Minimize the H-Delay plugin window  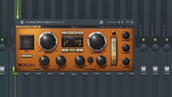pyautogui.click(x=128, y=22)
